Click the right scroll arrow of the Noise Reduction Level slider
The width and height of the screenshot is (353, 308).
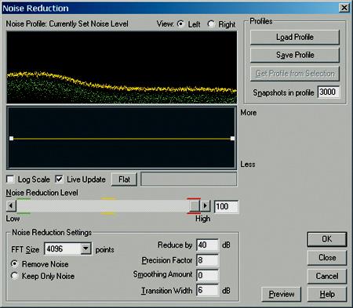[x=206, y=206]
